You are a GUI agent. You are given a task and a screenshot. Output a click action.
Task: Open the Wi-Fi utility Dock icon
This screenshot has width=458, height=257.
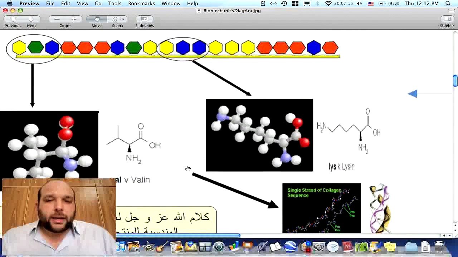tap(333, 247)
